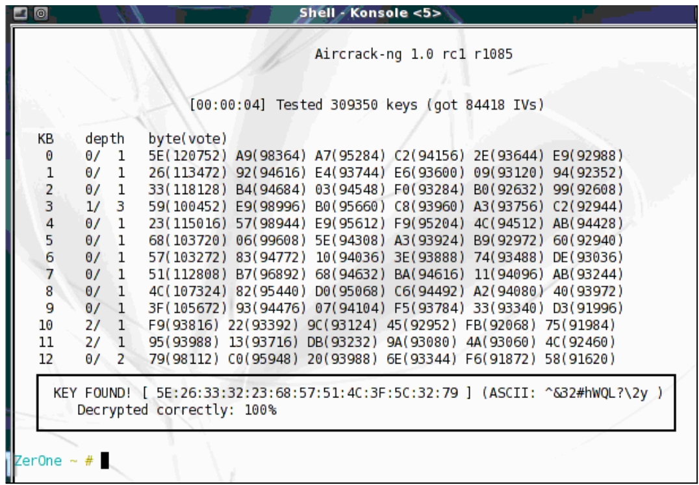Click the C8(93960) entry
Screen dimensions: 699x485
point(430,206)
